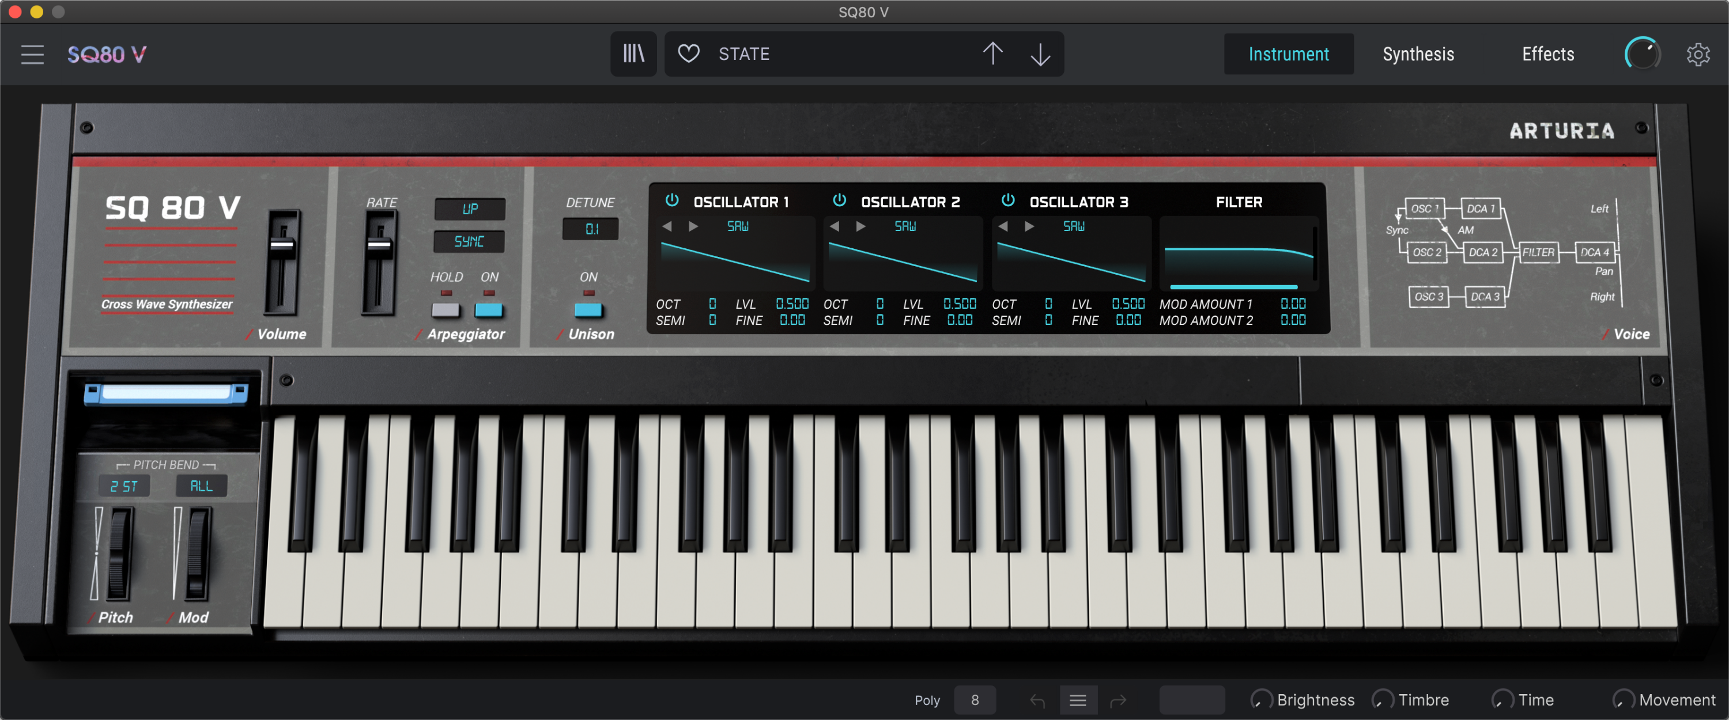Open the hamburger main menu
The height and width of the screenshot is (720, 1729).
[32, 54]
